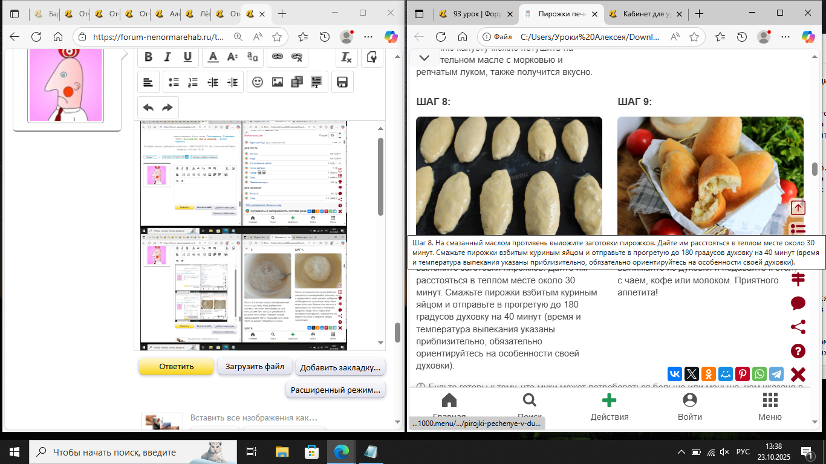Click the save draft floppy icon

342,82
